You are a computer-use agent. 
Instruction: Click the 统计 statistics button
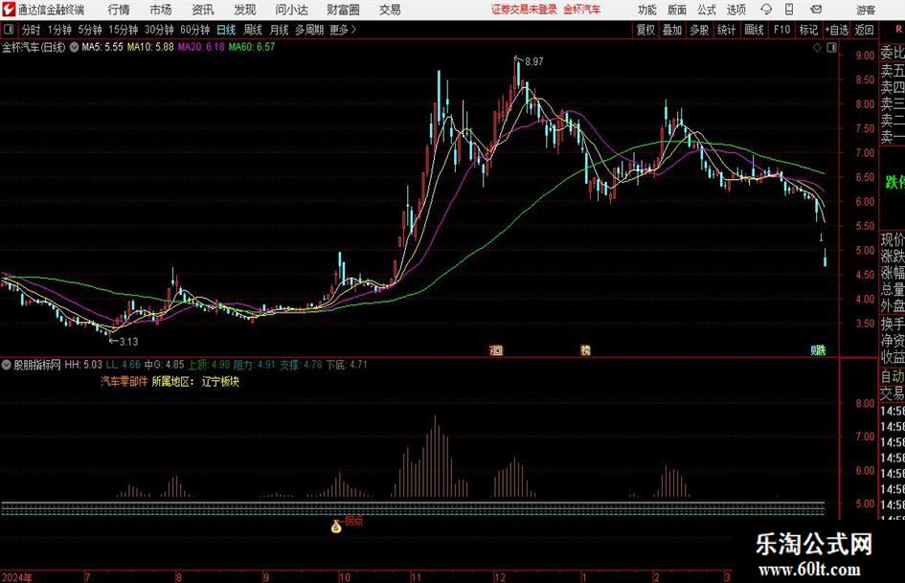[726, 30]
